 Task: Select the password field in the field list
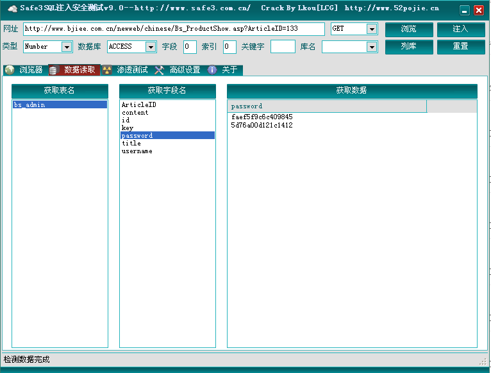click(x=167, y=135)
